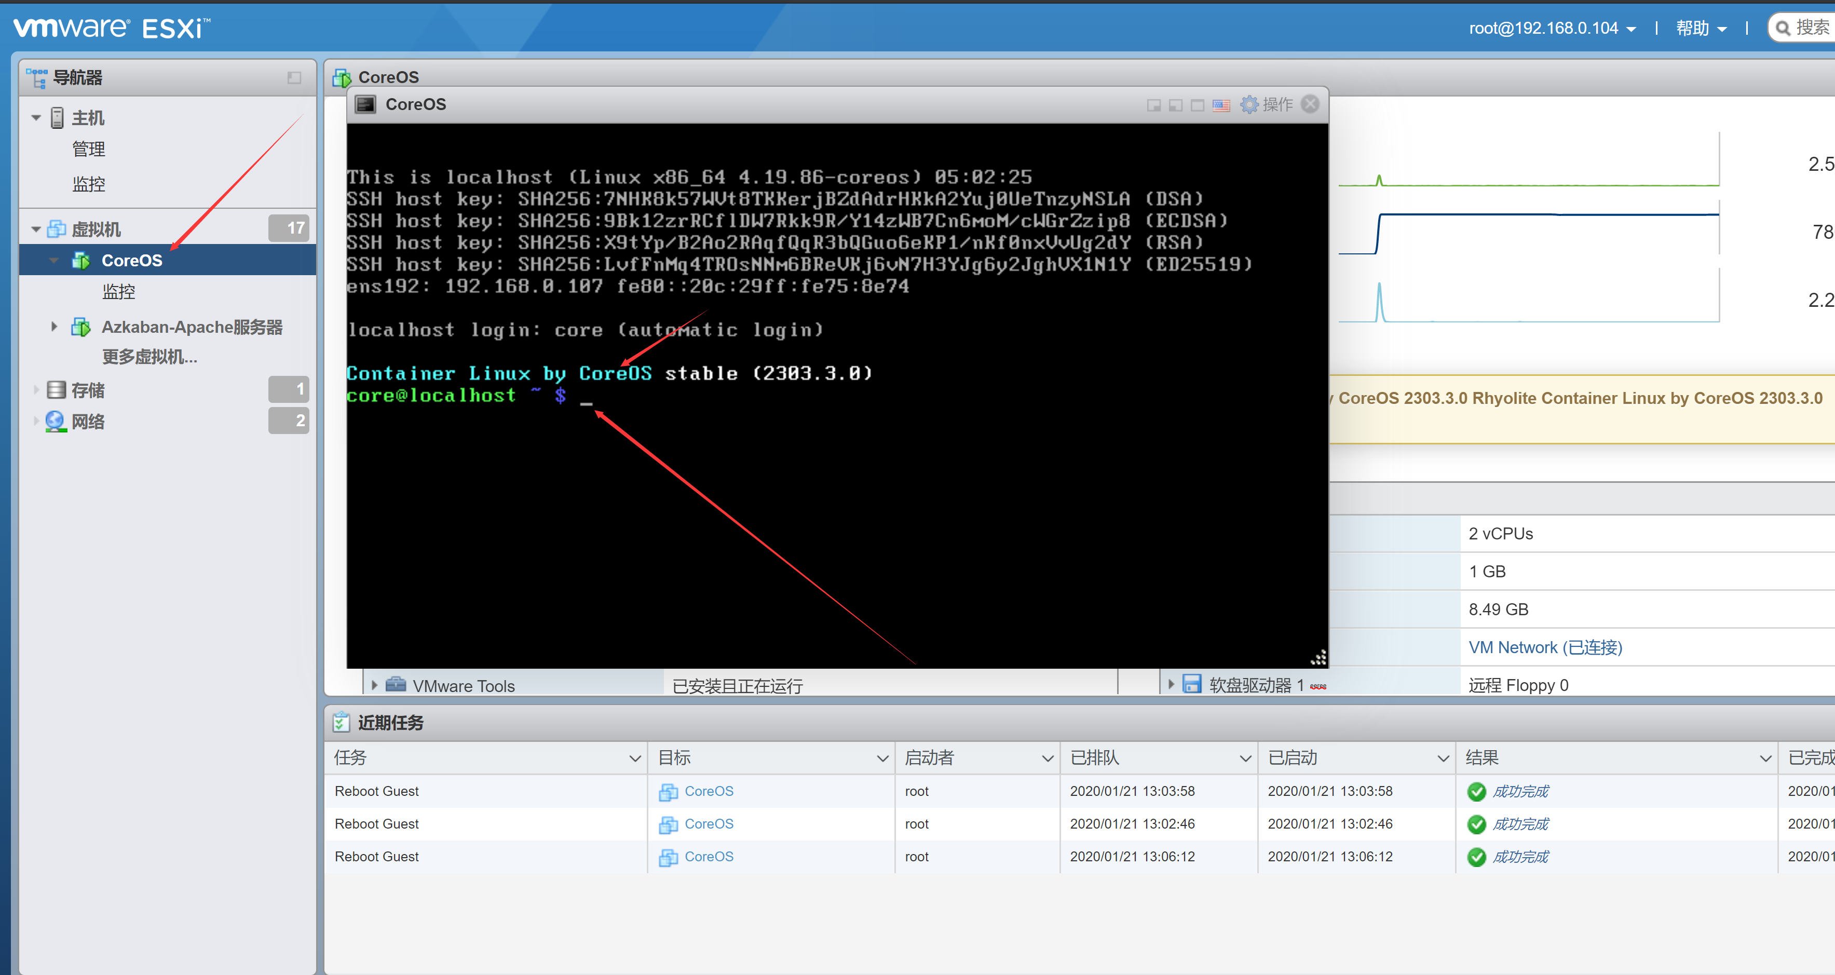Open the 结果 column header dropdown
1835x975 pixels.
pyautogui.click(x=1765, y=759)
